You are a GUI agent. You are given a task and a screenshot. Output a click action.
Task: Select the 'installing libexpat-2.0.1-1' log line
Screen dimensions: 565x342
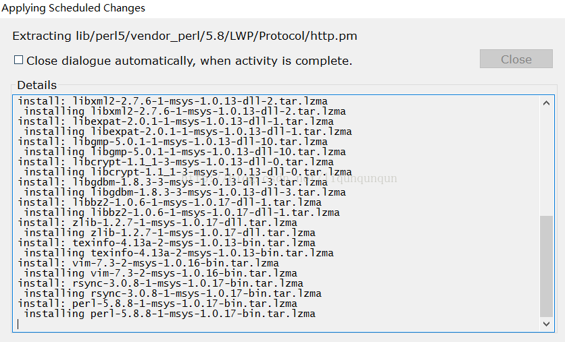188,132
